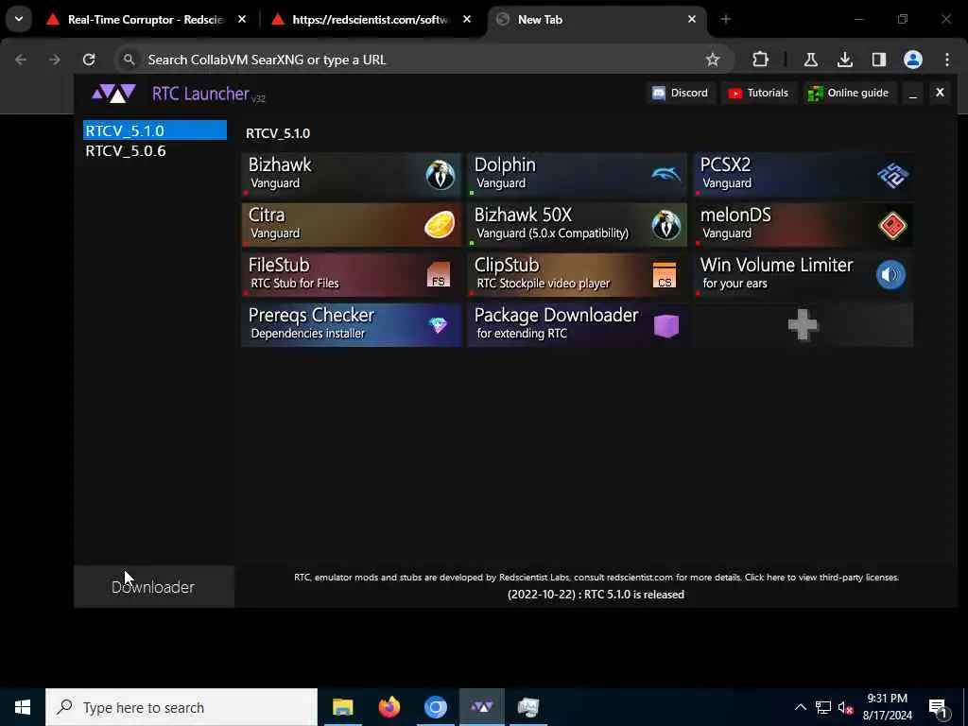Launch the Bizhawk Vanguard emulator tile
The width and height of the screenshot is (968, 726).
(x=352, y=175)
